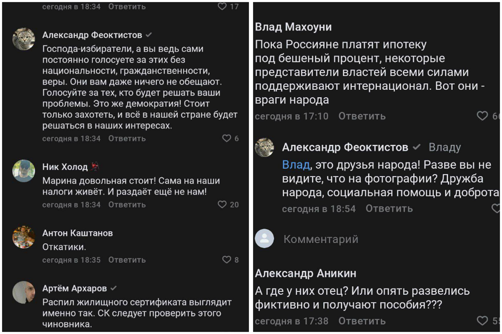Image resolution: width=502 pixels, height=334 pixels.
Task: Like Антон Каштанов's 'Откатики' comment
Action: pyautogui.click(x=226, y=260)
